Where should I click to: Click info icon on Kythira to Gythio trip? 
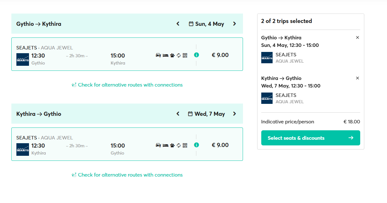(196, 145)
